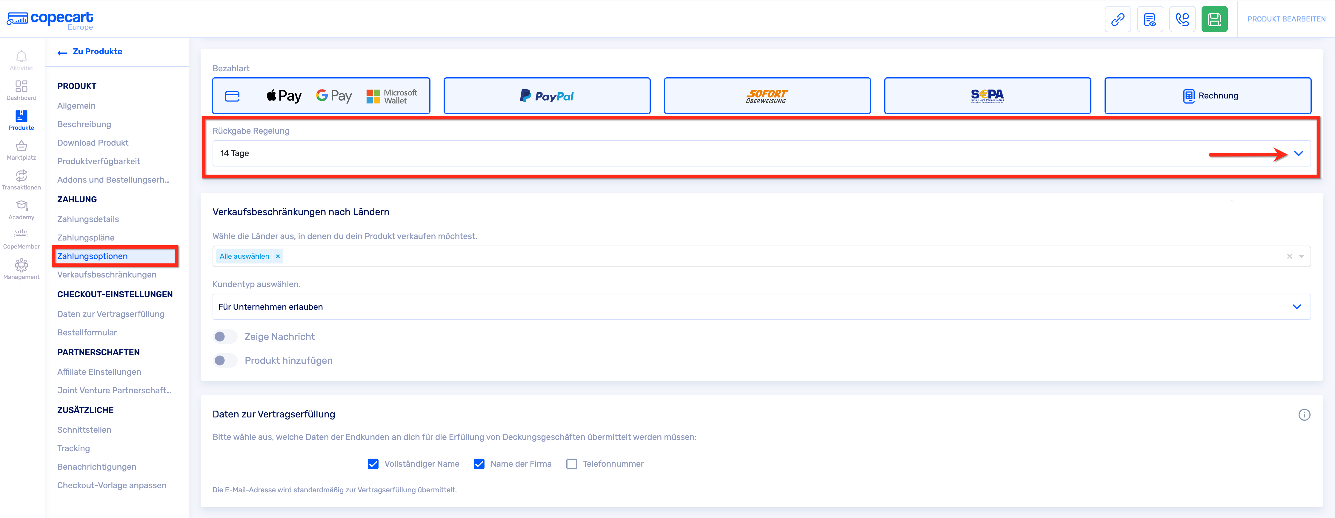1335x518 pixels.
Task: Select the PayPal payment method button
Action: tap(547, 96)
